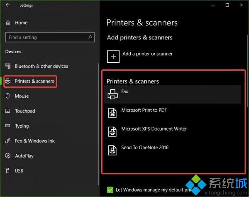Viewport: 249px width, 197px height.
Task: Select the Fax device entry
Action: click(173, 94)
